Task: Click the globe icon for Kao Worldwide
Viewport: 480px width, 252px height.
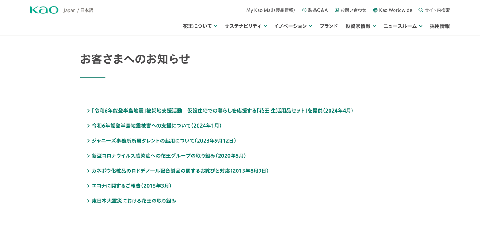Action: [375, 10]
